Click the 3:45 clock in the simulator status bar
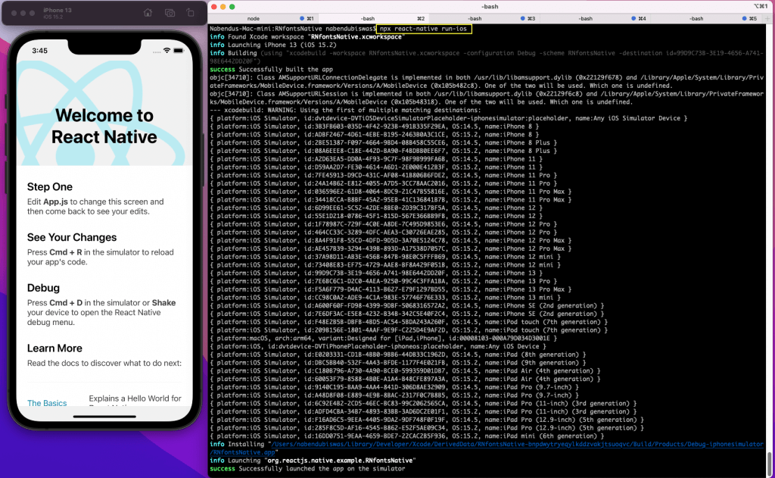 tap(39, 51)
